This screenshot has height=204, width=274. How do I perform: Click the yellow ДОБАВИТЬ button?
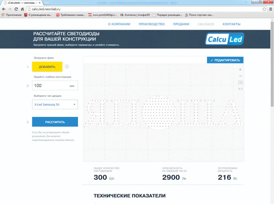click(47, 67)
